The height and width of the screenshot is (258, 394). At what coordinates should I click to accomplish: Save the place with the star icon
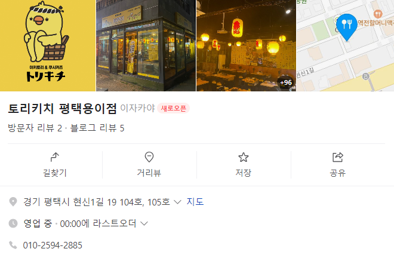click(243, 157)
